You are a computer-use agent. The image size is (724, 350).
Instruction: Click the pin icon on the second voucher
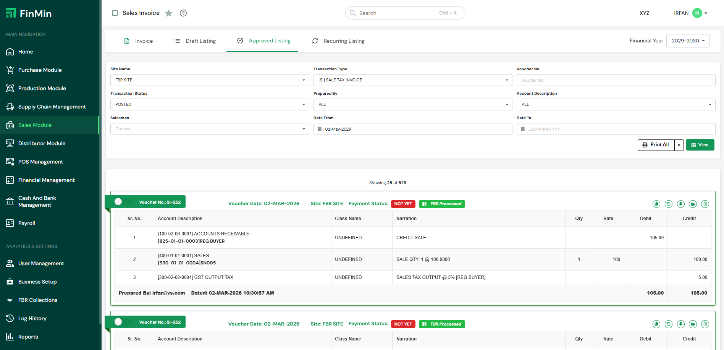(680, 324)
